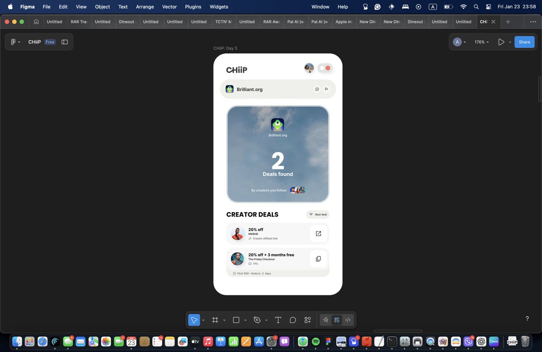Open the Object menu
This screenshot has height=352, width=542.
[x=103, y=7]
